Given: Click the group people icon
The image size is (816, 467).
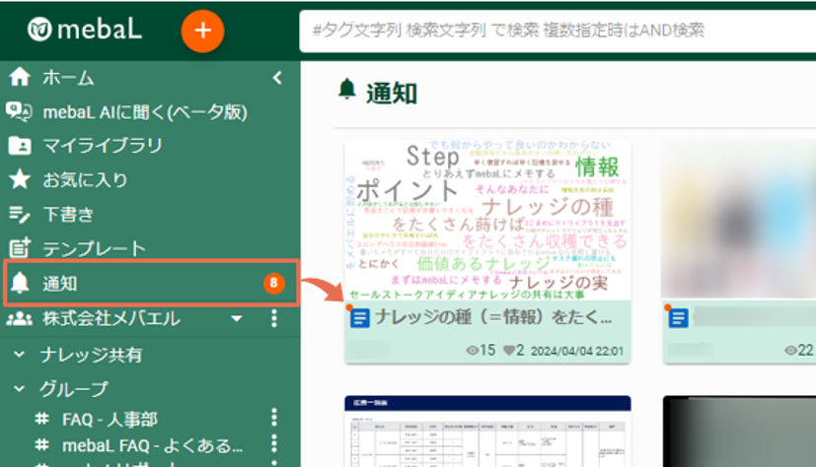Looking at the screenshot, I should pyautogui.click(x=20, y=318).
